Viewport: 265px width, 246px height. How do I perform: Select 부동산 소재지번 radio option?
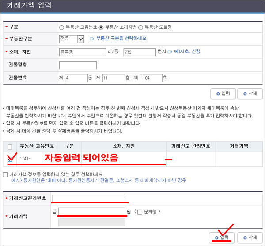(x=101, y=27)
